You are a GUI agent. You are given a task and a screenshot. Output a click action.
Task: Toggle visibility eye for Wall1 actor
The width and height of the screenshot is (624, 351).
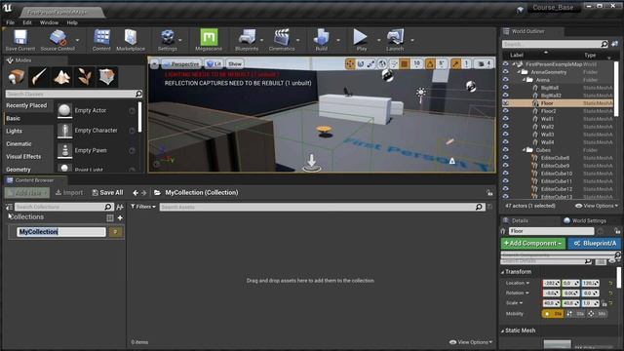pos(505,119)
